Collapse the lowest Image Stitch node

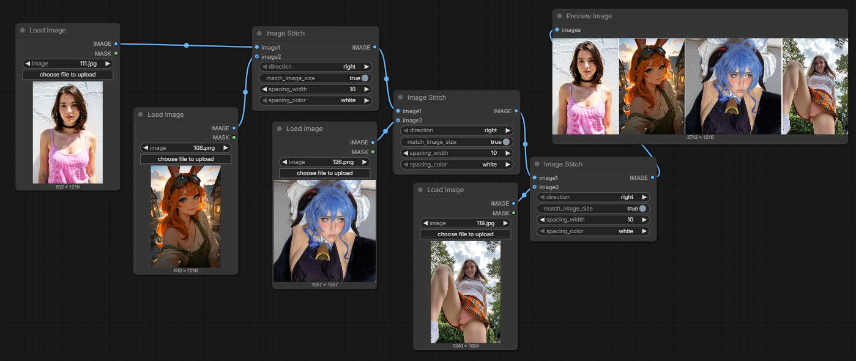point(537,164)
